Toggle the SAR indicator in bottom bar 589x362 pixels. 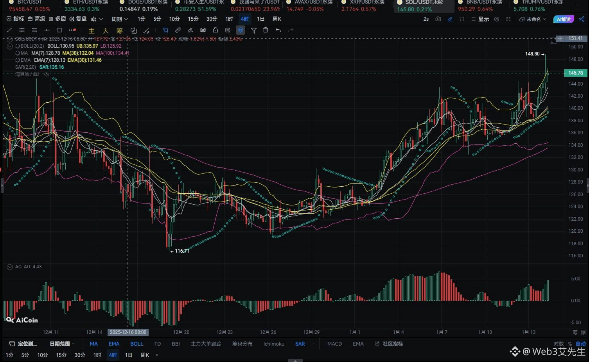(x=300, y=344)
